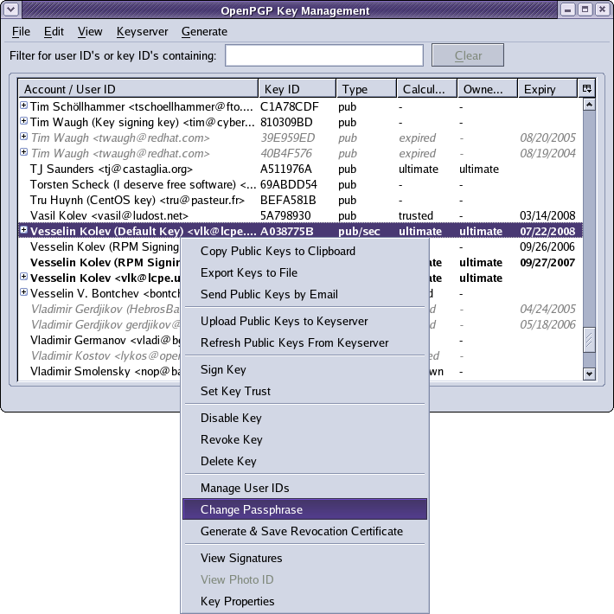The height and width of the screenshot is (614, 614).
Task: Open the Generate menu
Action: [x=204, y=31]
